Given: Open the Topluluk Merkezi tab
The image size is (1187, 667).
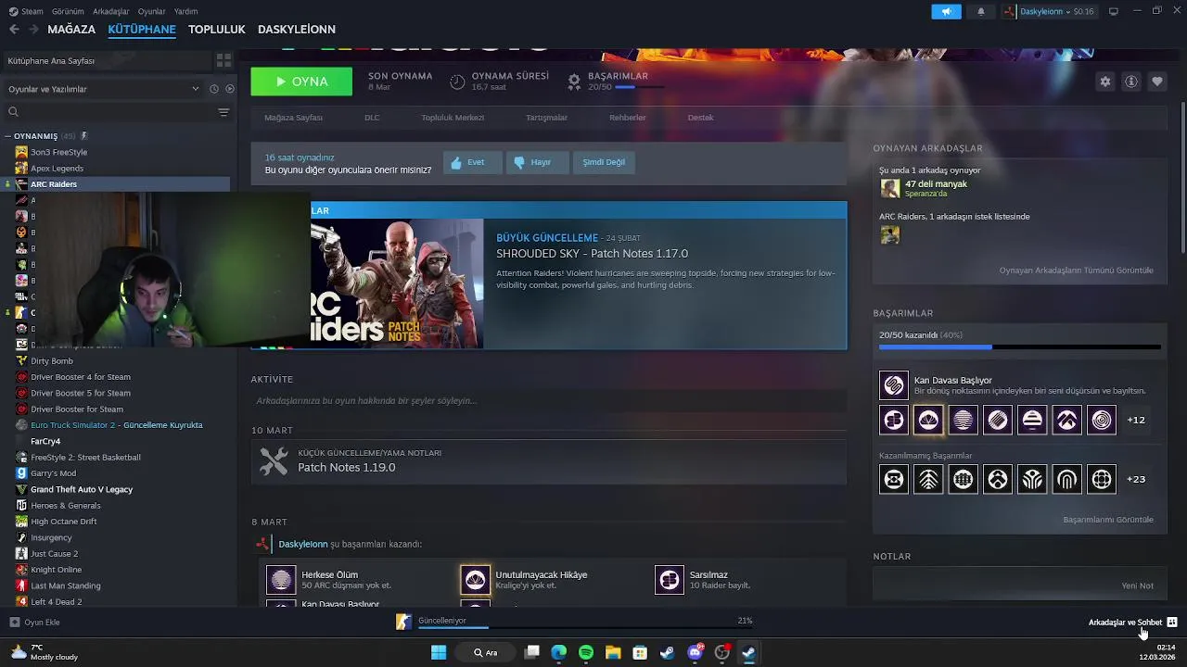Looking at the screenshot, I should tap(453, 118).
